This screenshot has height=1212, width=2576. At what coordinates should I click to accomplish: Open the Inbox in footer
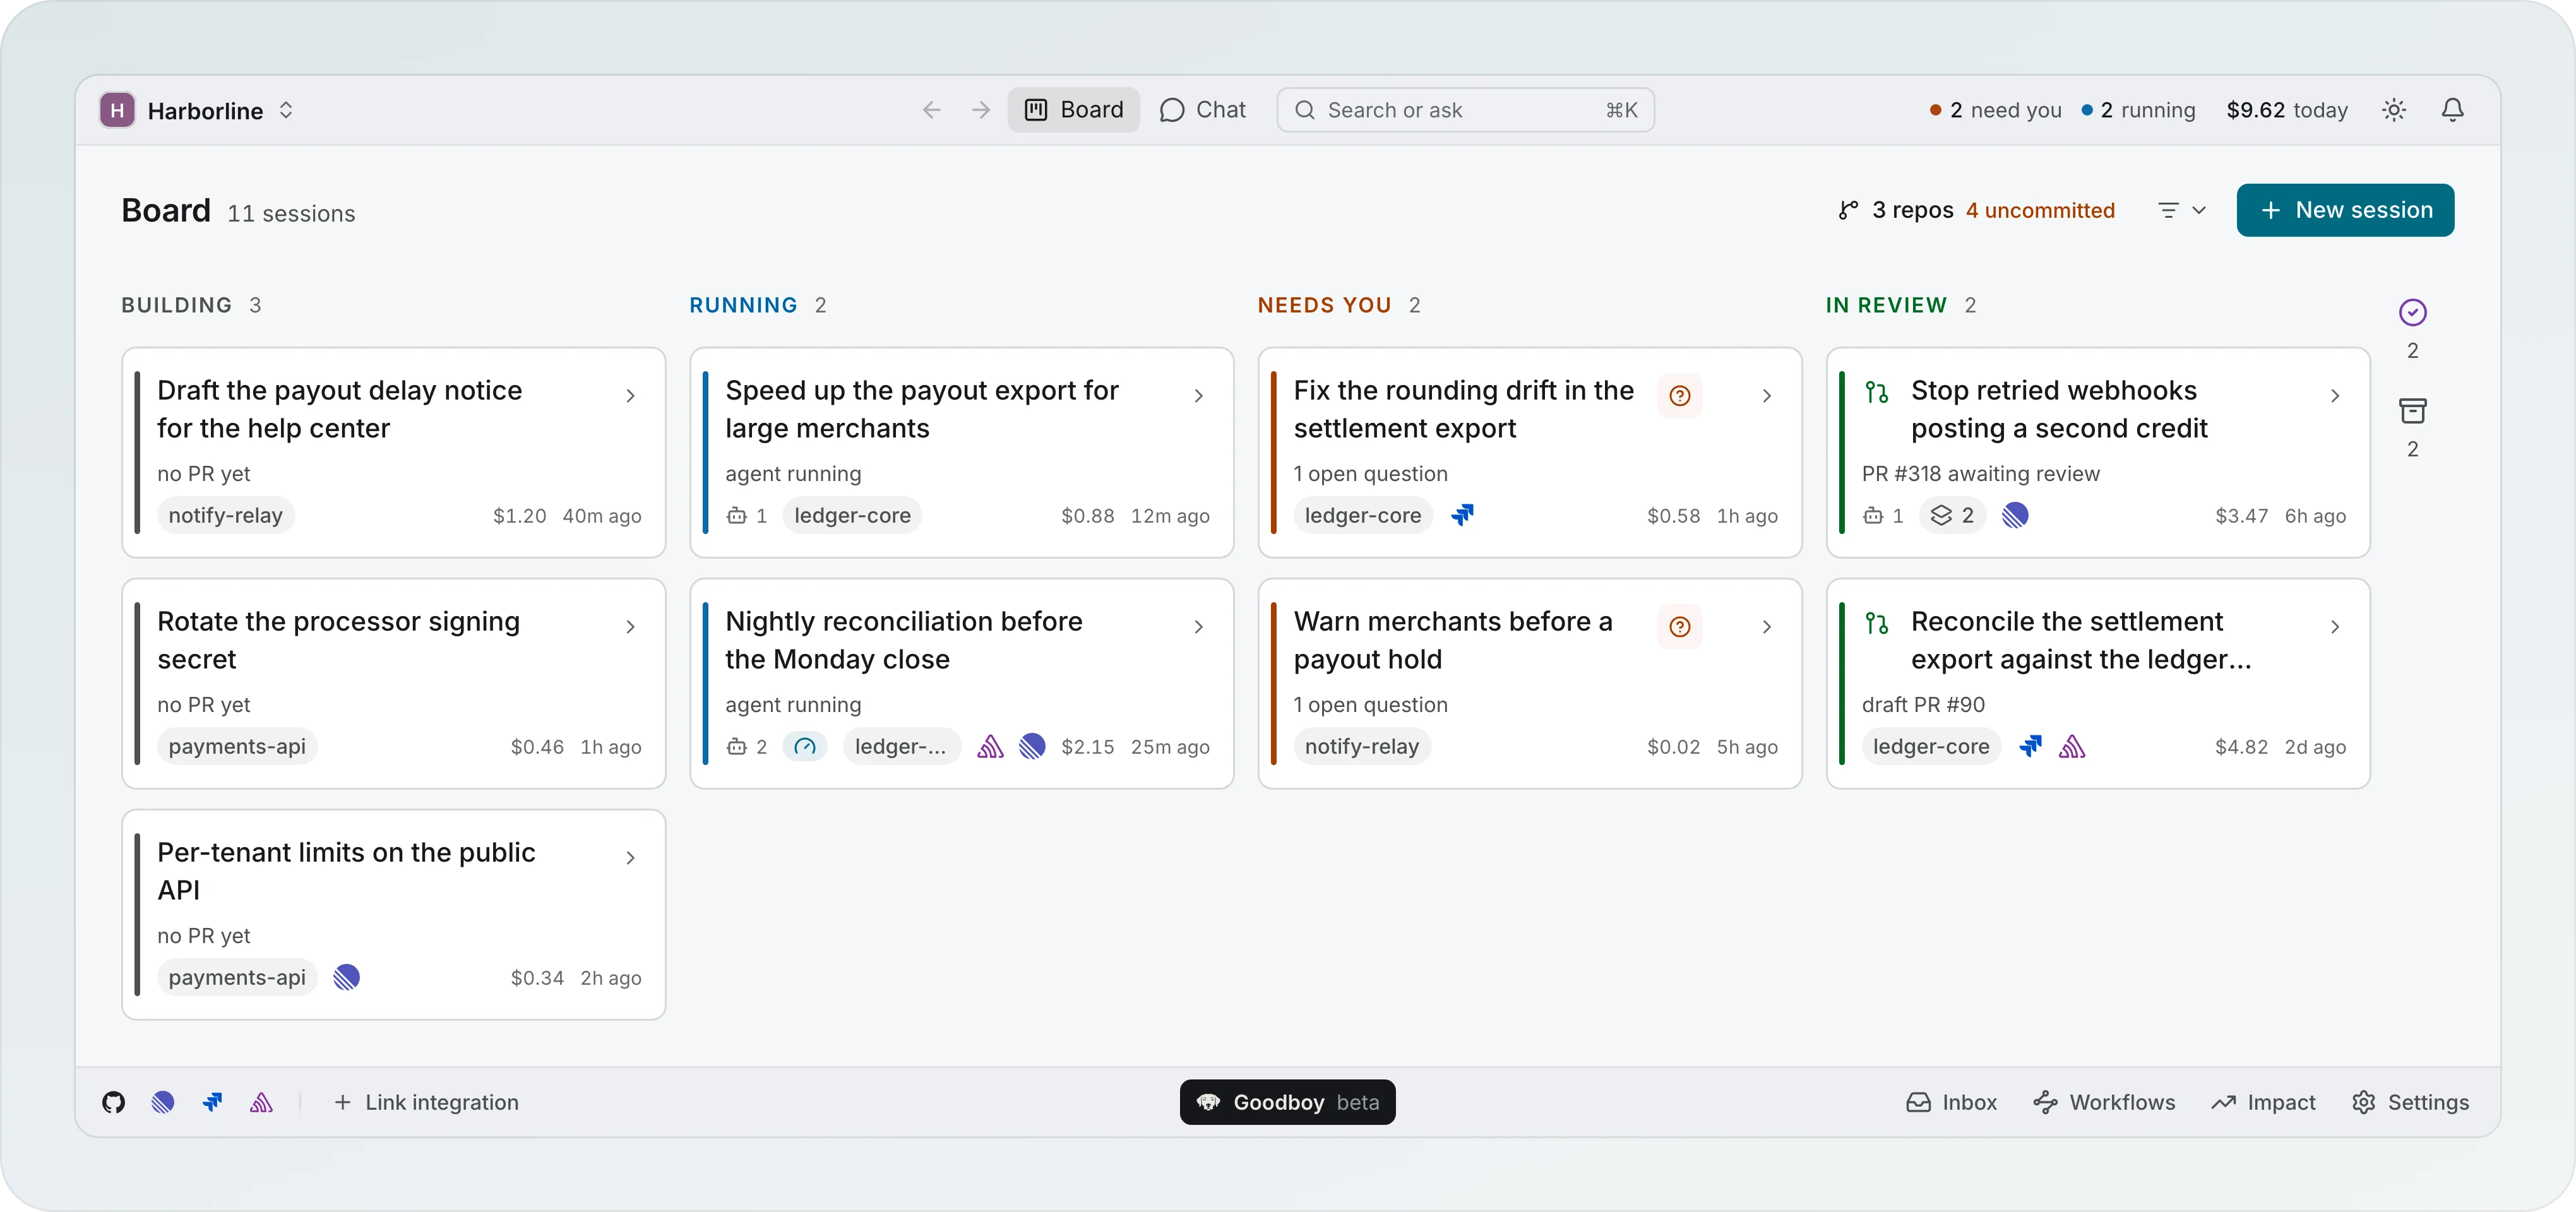1951,1102
